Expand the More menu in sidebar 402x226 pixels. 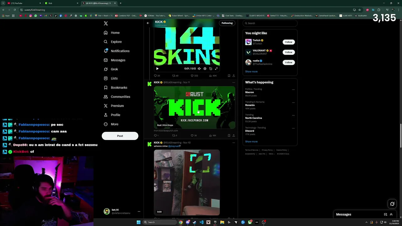(x=111, y=124)
